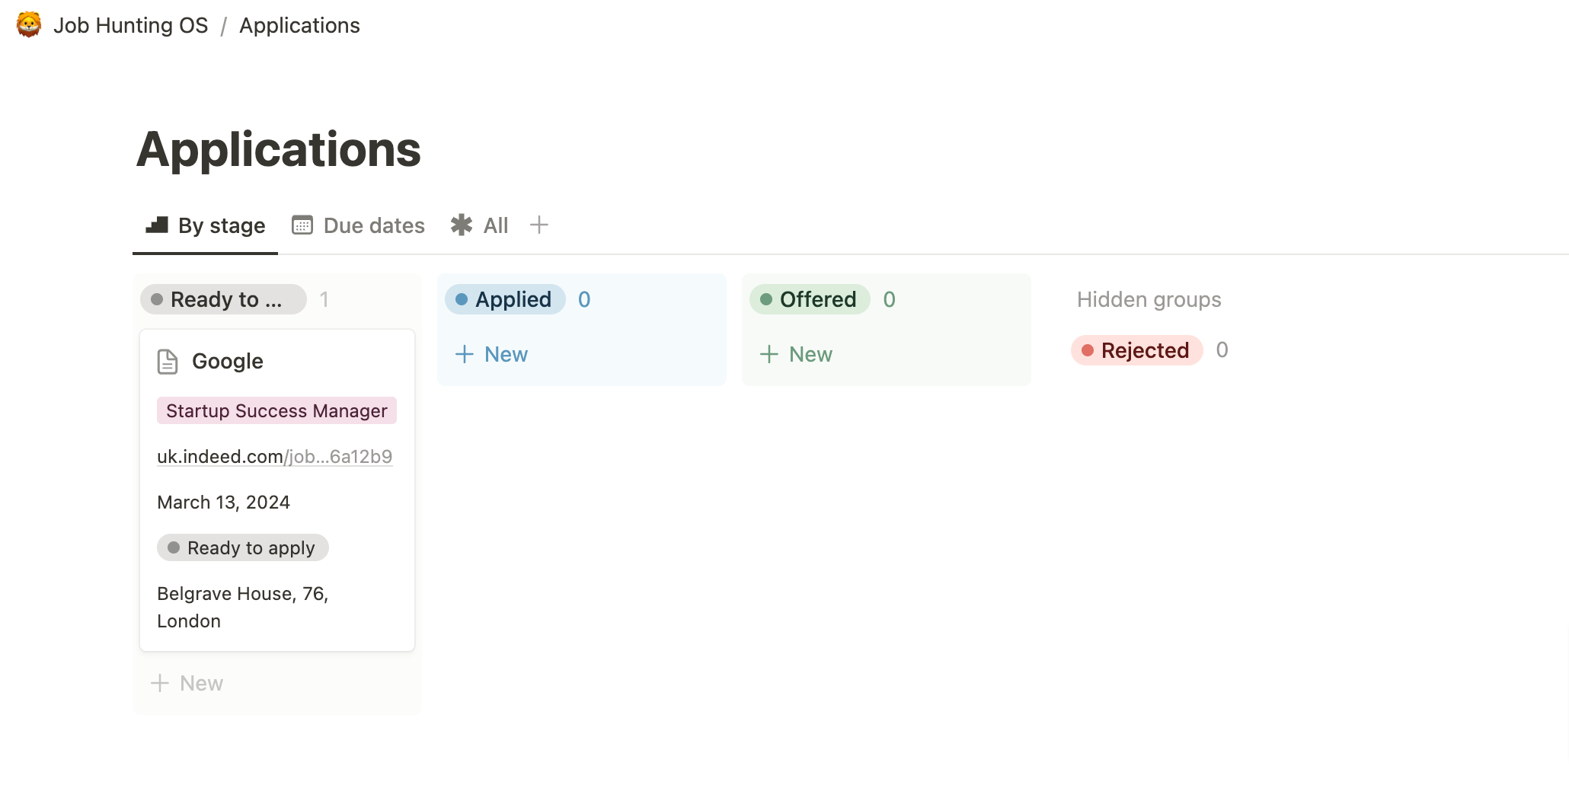Click plus icon in Offered column

[x=769, y=354]
